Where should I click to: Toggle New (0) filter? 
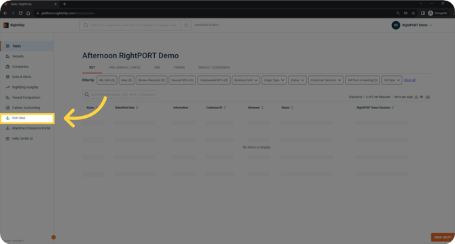[x=126, y=80]
